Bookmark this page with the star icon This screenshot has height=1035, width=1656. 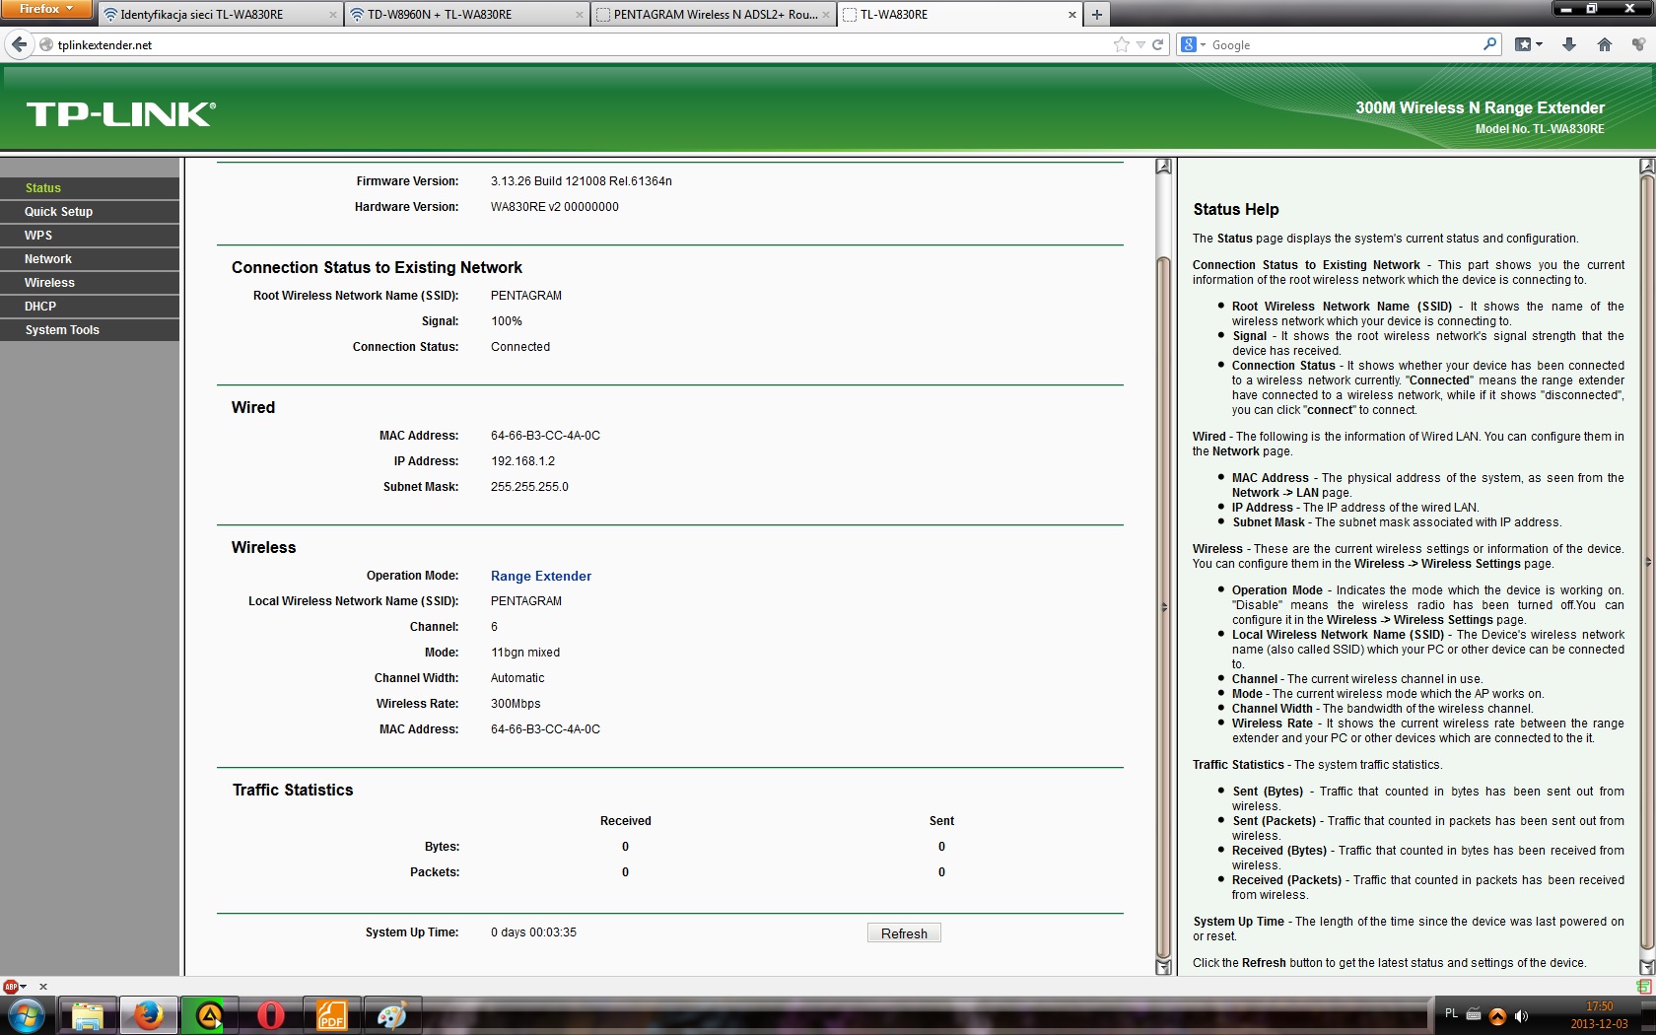coord(1121,44)
